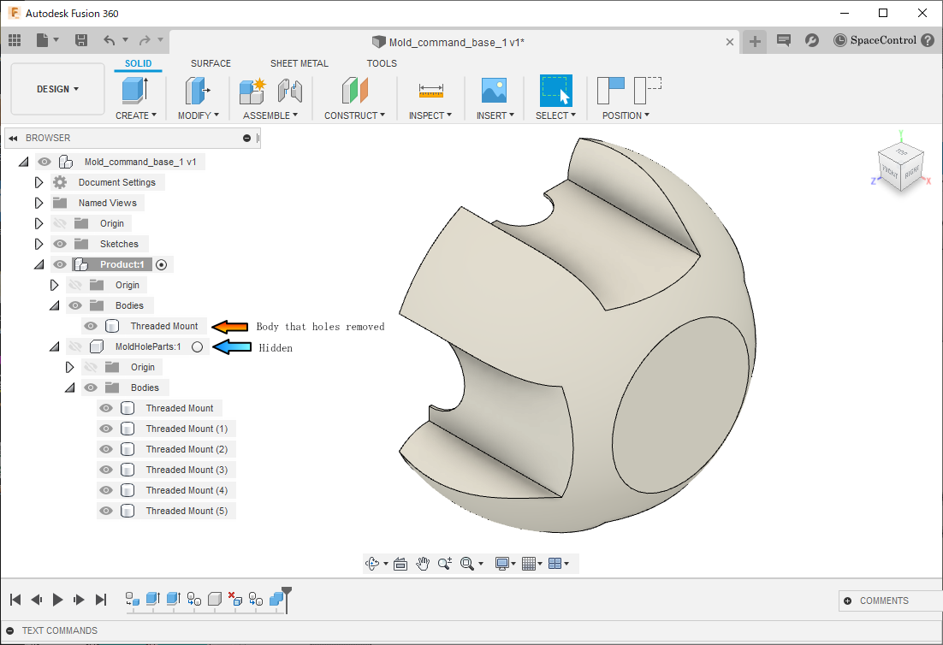Viewport: 943px width, 645px height.
Task: Collapse the MoldHoleParts:1 component
Action: (x=55, y=346)
